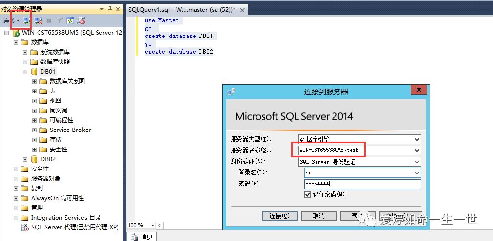Select the 数据库 folder icon
Image resolution: width=493 pixels, height=241 pixels.
coord(25,42)
